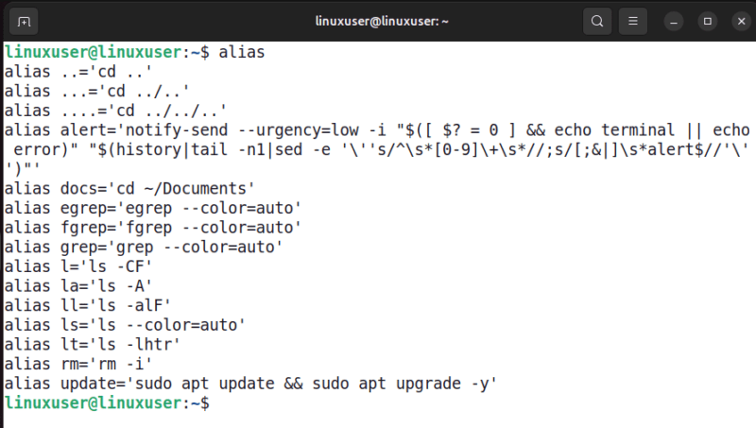
Task: Open the hamburger menu
Action: [634, 20]
